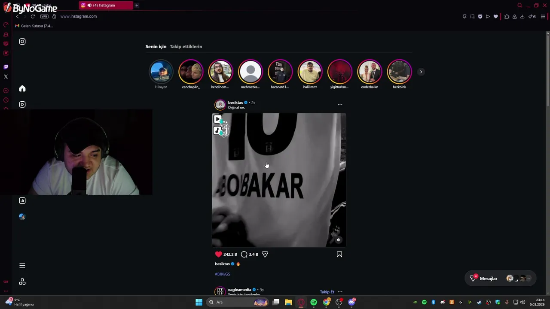The image size is (550, 309).
Task: Select the (4) Instagram browser tab
Action: click(x=106, y=5)
